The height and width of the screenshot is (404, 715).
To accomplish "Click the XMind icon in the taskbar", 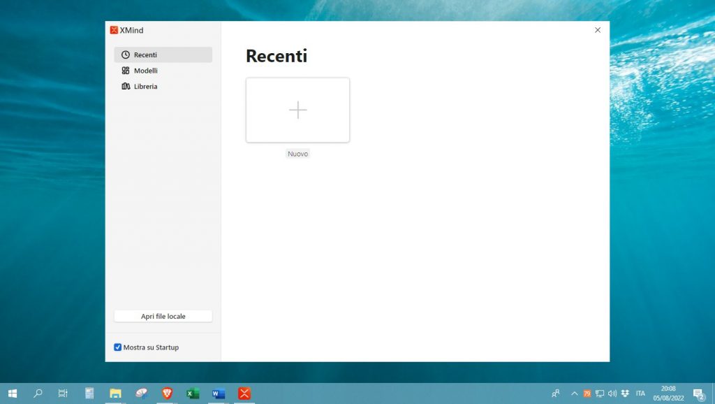I will pos(244,394).
